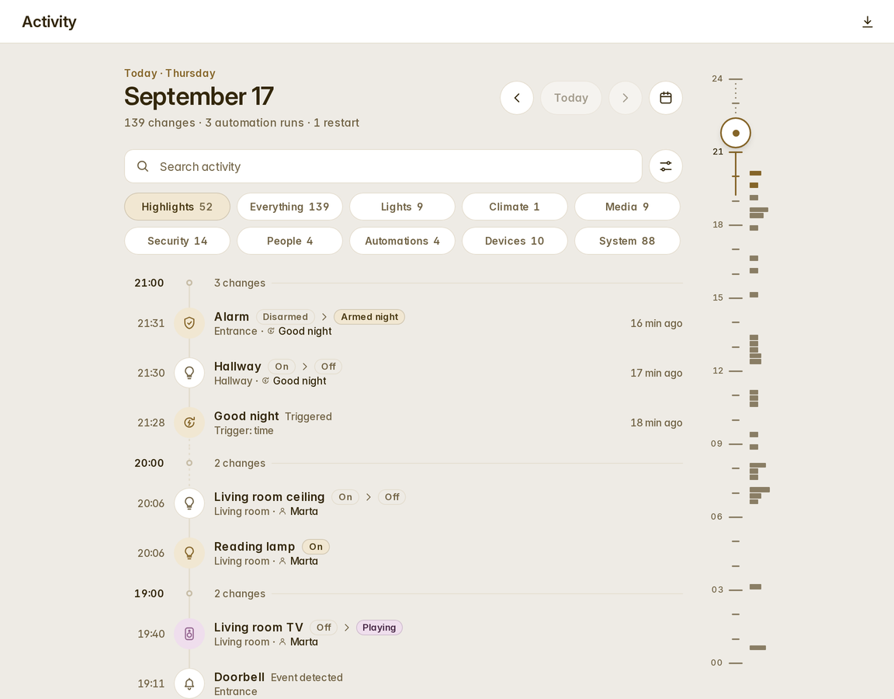This screenshot has height=699, width=894.
Task: Select the Everything 139 filter
Action: tap(289, 207)
